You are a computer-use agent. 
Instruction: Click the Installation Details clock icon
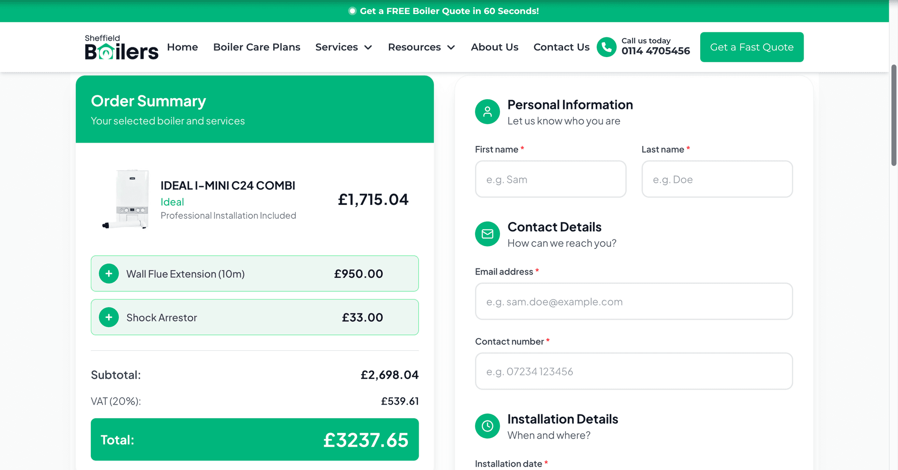click(x=487, y=426)
